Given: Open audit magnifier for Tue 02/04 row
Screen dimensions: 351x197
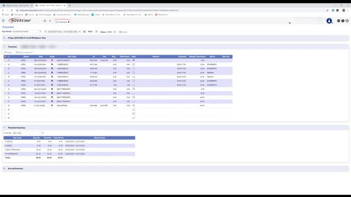Looking at the screenshot, I should [52, 65].
